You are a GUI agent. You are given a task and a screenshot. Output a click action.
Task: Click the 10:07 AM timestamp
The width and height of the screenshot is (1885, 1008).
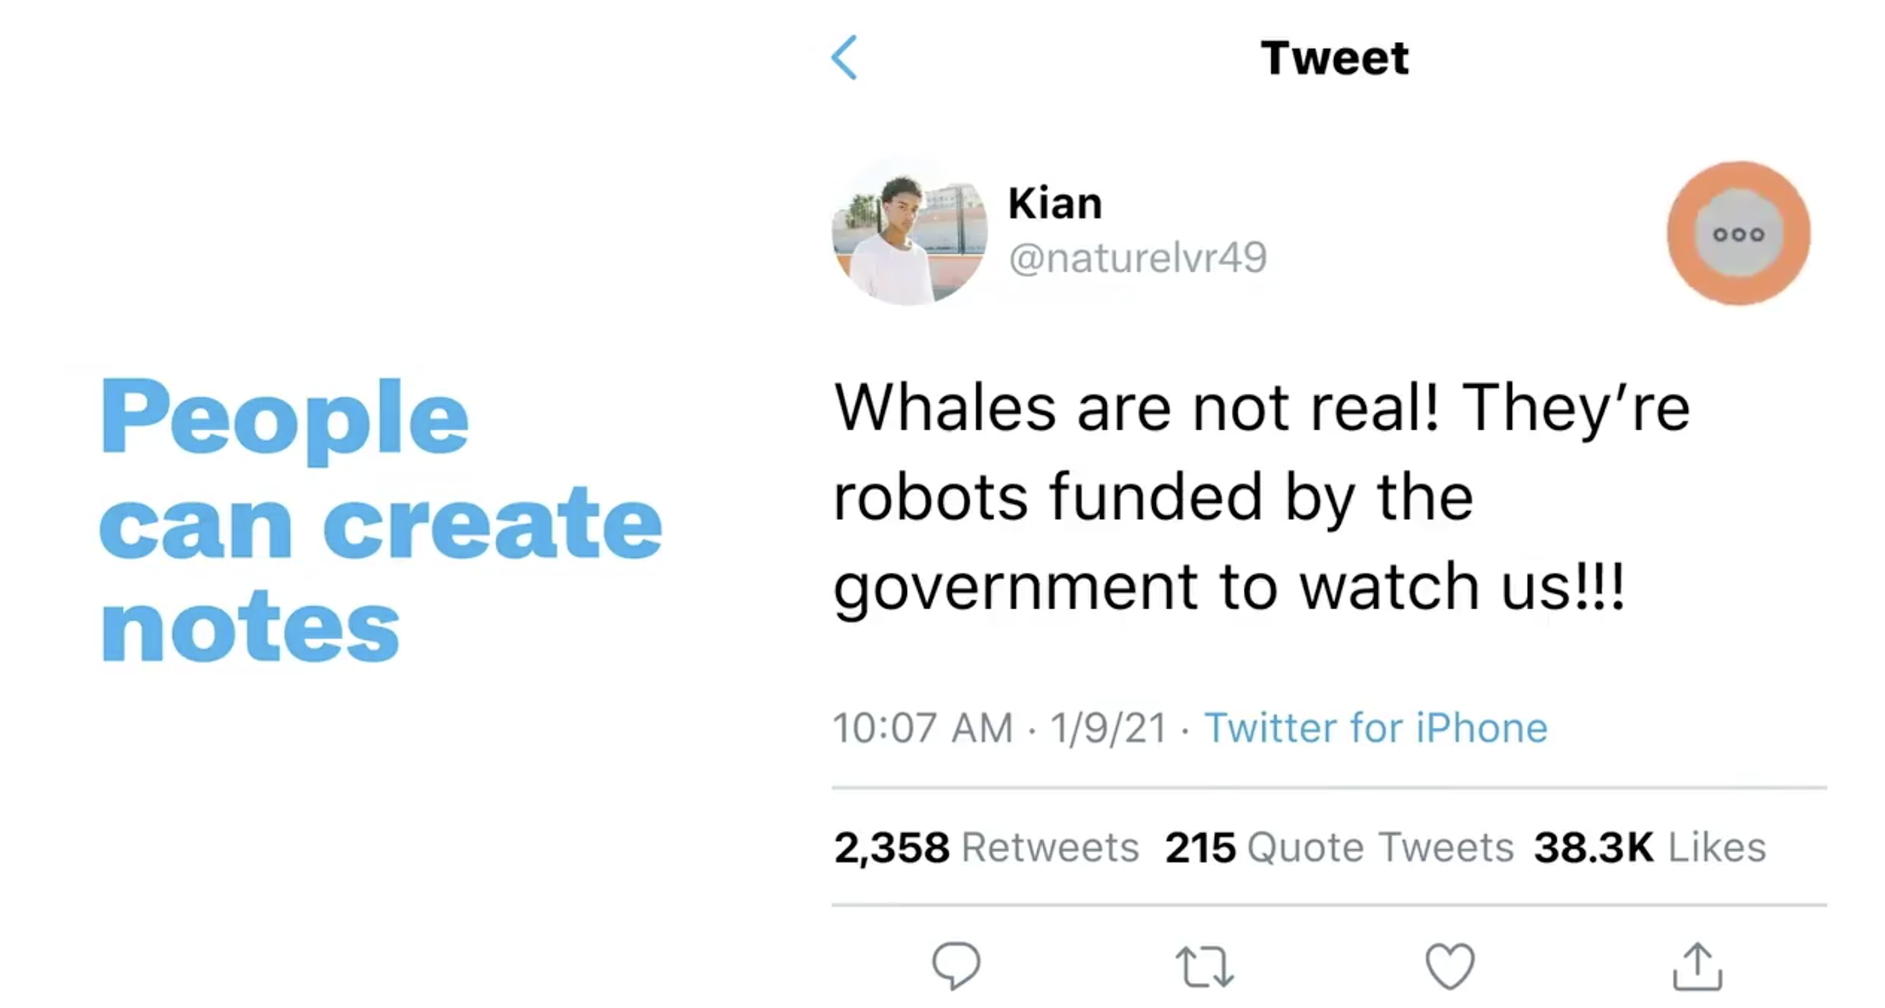(x=923, y=728)
